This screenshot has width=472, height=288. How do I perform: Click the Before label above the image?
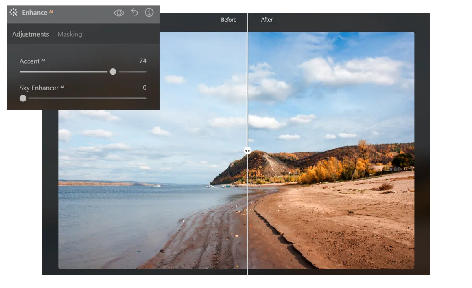(x=229, y=19)
